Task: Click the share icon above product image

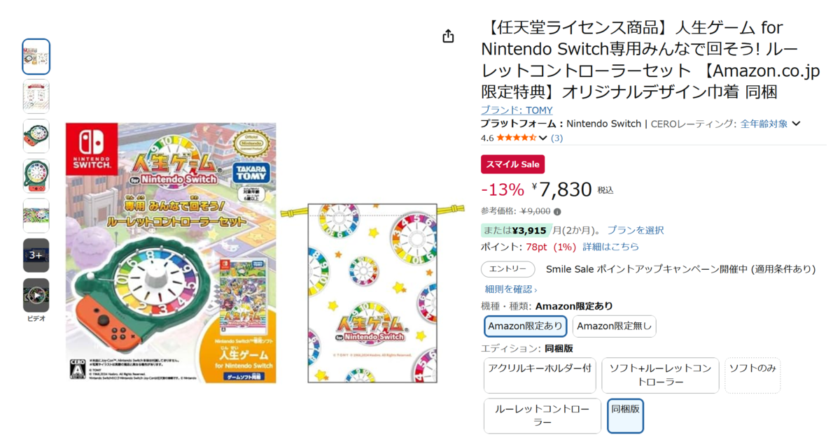Action: [x=449, y=36]
